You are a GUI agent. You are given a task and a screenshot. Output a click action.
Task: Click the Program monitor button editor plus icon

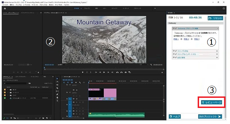click(162, 72)
